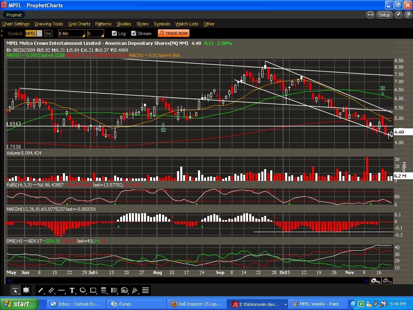Click the MA(20) moving average label

pyautogui.click(x=154, y=55)
